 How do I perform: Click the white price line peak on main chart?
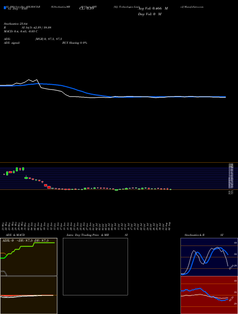29,80
